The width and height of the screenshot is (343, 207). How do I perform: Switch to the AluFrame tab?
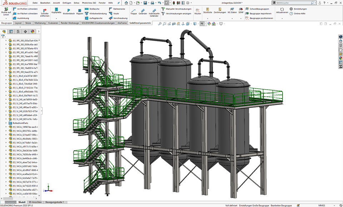(122, 23)
